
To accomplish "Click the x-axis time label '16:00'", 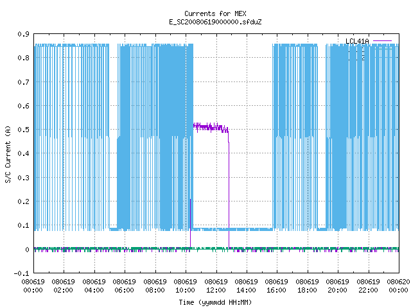I will click(x=277, y=290).
